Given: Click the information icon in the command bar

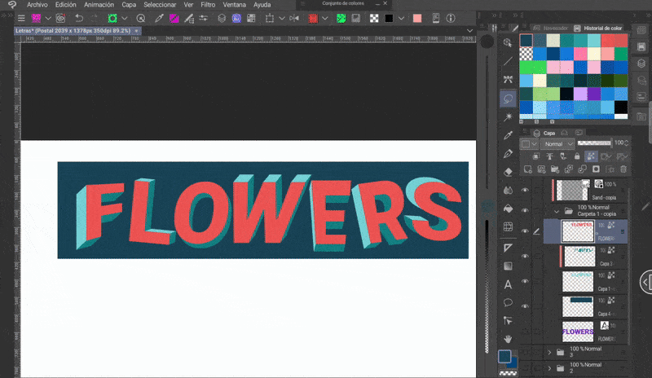Looking at the screenshot, I should tap(451, 18).
